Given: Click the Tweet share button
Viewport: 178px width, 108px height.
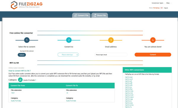Looking at the screenshot, I should [166, 8].
